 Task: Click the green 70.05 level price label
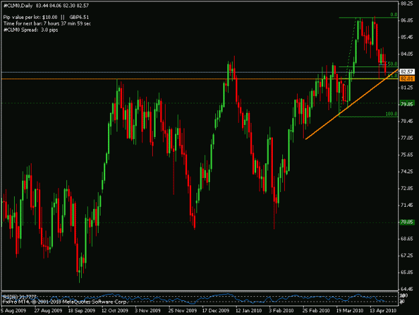(407, 222)
